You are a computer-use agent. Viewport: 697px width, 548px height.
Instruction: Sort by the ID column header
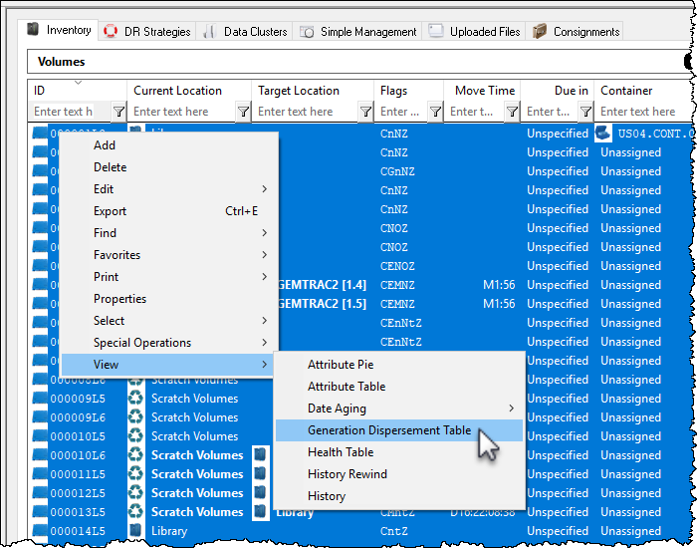point(78,91)
